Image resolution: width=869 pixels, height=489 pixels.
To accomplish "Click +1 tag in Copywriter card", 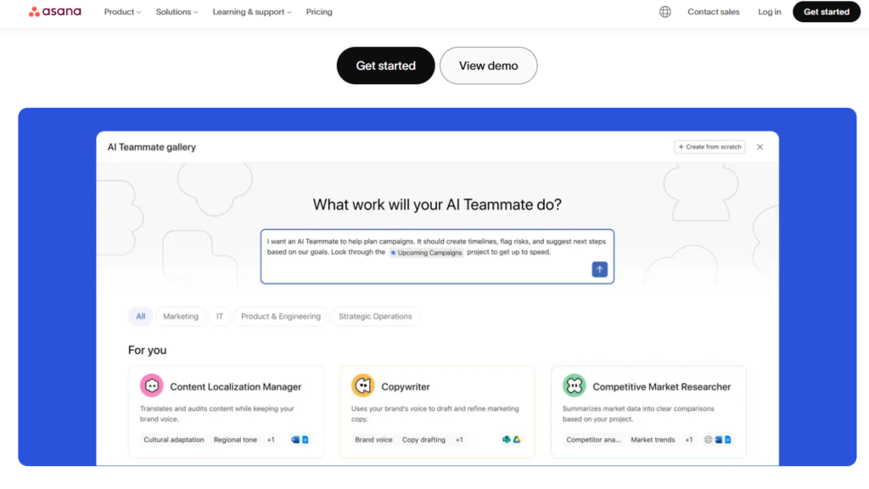I will click(459, 440).
